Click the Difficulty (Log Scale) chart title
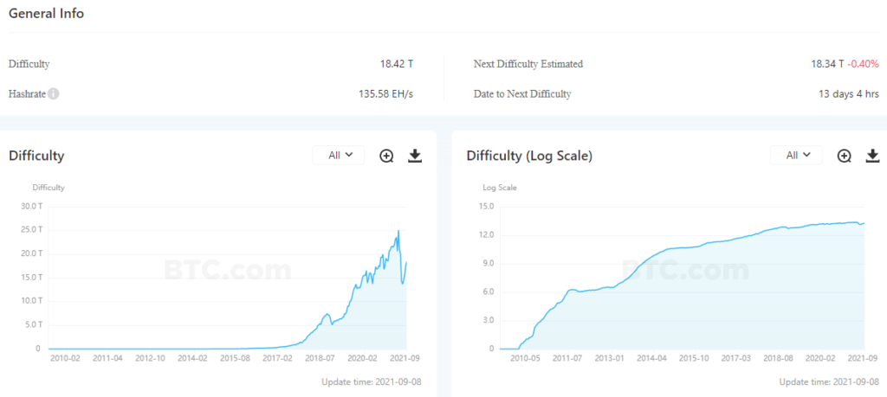 pos(529,156)
